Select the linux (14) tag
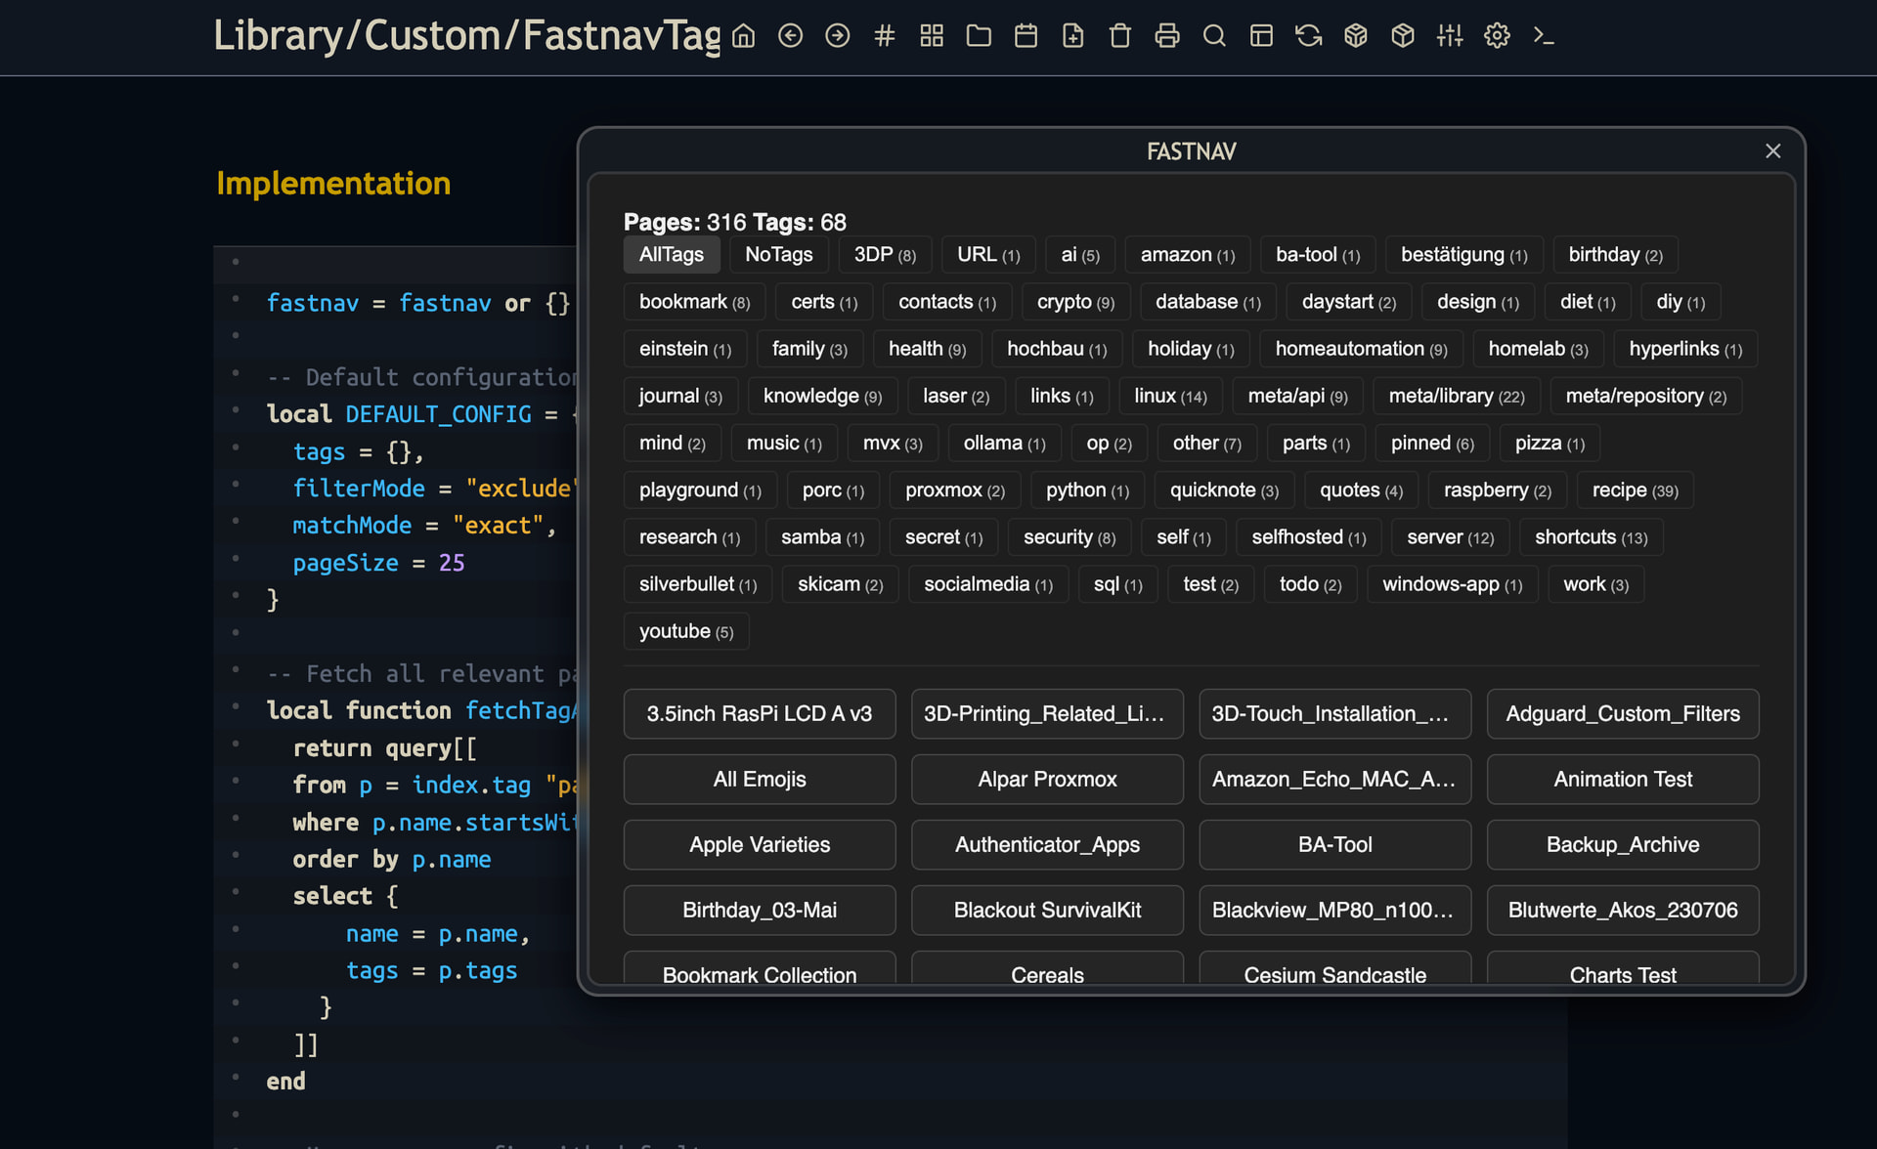 (x=1170, y=397)
